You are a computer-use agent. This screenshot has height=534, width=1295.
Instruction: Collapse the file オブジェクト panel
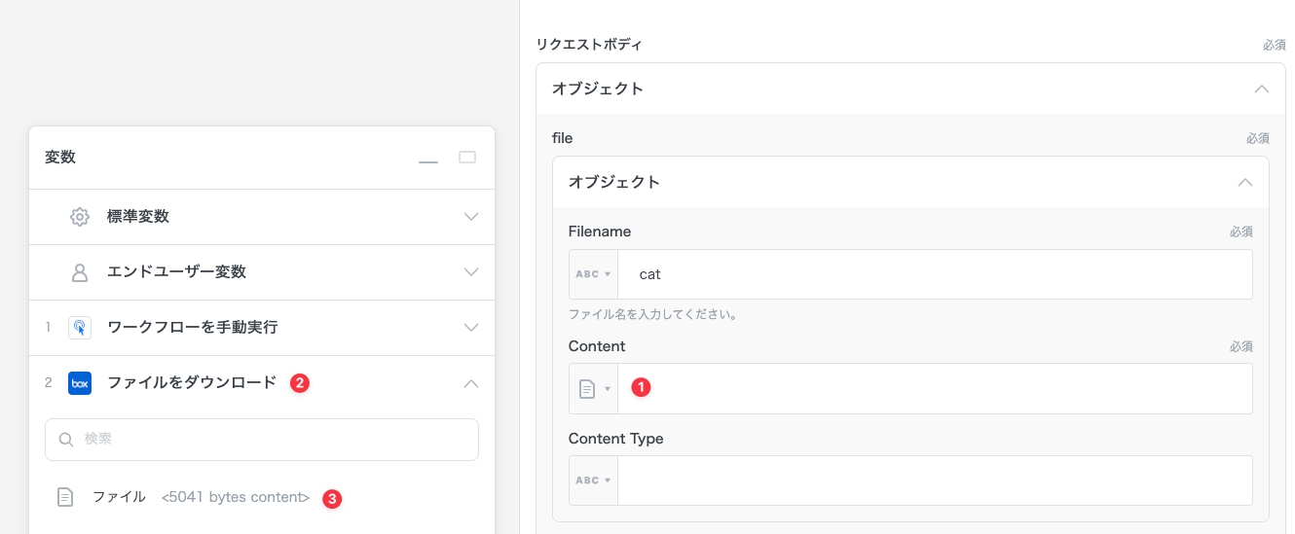click(x=1245, y=182)
